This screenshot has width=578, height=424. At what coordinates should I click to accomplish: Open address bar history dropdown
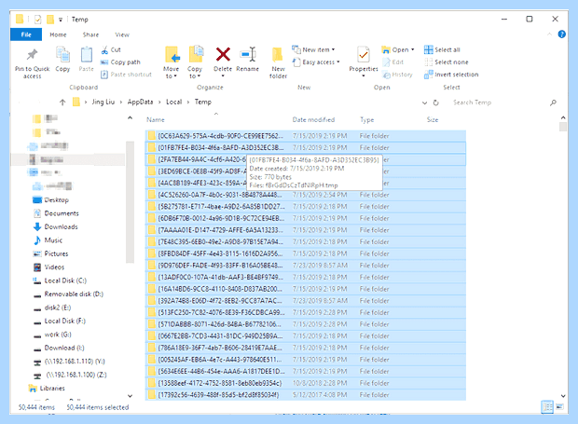[x=425, y=103]
